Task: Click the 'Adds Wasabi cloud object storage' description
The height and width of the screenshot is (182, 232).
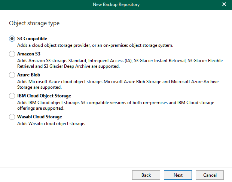Action: tap(51, 124)
